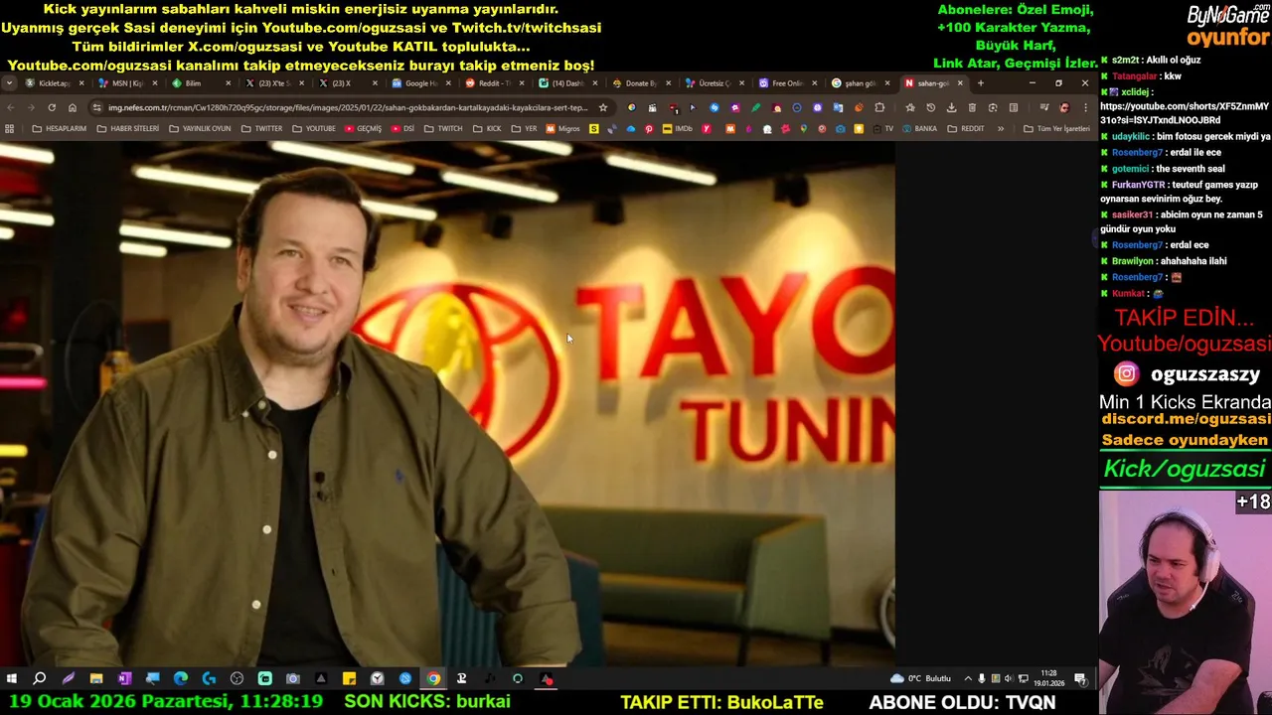The height and width of the screenshot is (715, 1272).
Task: Open the Windows Start menu
Action: pos(12,679)
